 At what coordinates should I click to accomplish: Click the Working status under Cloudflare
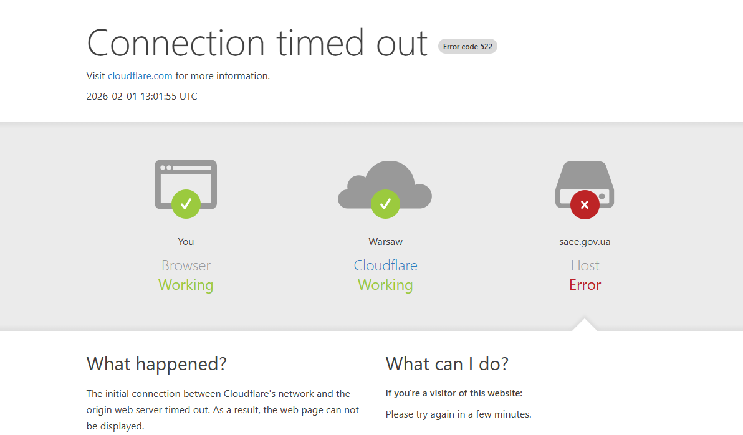(x=385, y=285)
